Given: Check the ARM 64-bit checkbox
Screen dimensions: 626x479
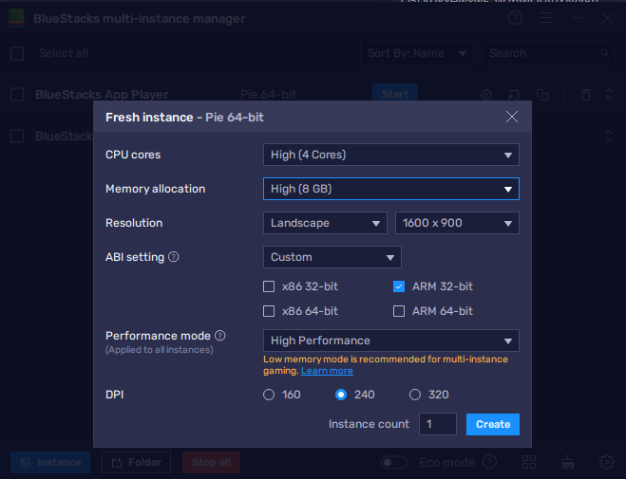Looking at the screenshot, I should tap(399, 311).
